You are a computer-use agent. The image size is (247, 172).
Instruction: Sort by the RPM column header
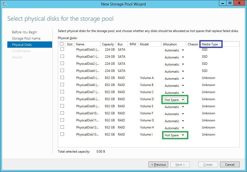click(133, 44)
